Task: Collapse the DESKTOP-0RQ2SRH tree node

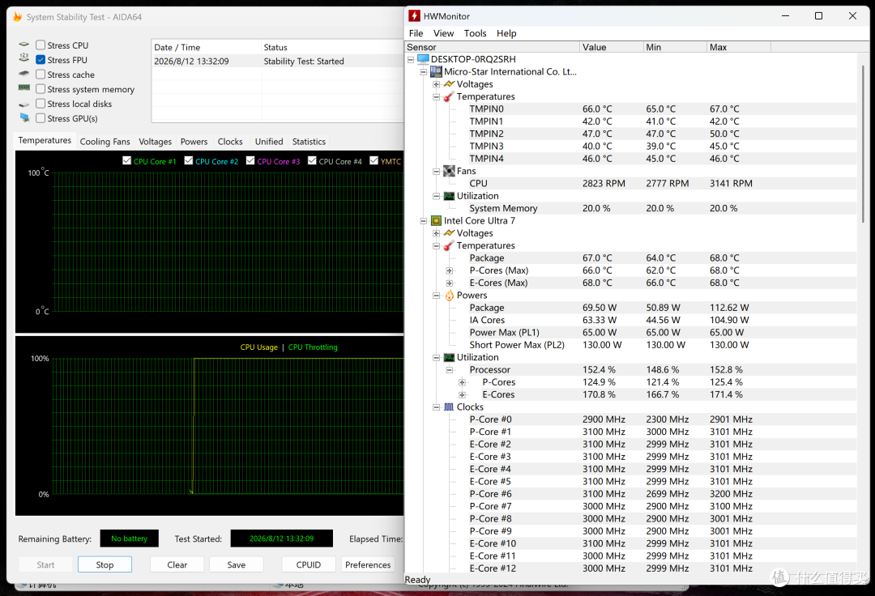Action: point(411,59)
